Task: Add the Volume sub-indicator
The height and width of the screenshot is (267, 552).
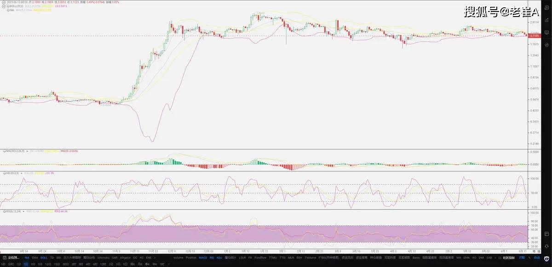Action: tap(178, 258)
